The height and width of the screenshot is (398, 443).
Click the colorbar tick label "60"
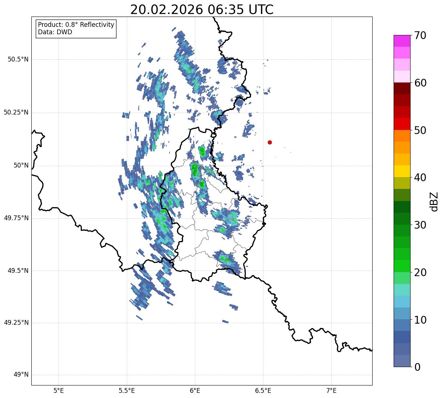click(x=420, y=83)
